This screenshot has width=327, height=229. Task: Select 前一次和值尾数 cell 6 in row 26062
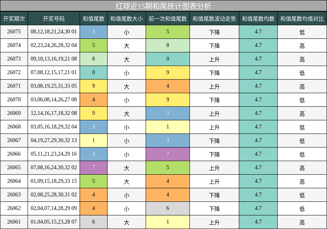[168, 208]
